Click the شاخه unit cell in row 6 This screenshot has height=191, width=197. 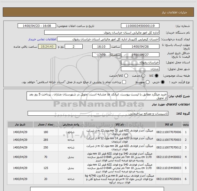point(71,179)
